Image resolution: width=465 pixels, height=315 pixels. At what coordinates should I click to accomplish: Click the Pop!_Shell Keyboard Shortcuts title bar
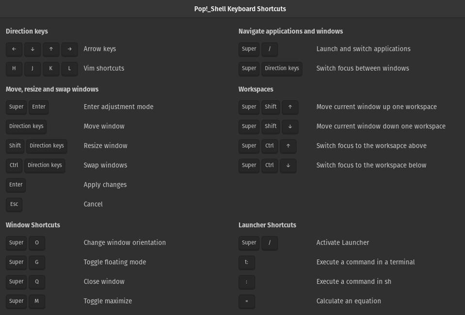tap(240, 9)
